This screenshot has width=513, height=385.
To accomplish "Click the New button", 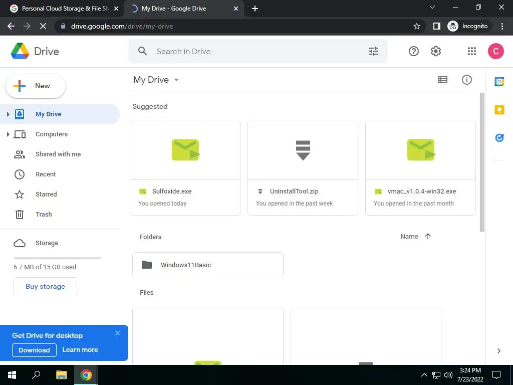I will pyautogui.click(x=36, y=86).
